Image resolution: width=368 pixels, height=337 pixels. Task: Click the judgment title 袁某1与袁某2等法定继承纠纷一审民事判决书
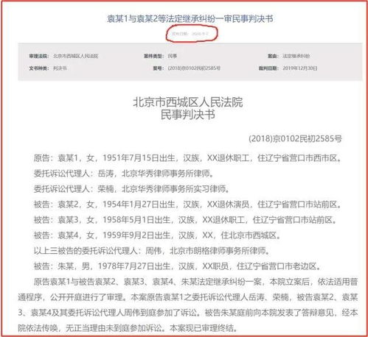(x=190, y=19)
